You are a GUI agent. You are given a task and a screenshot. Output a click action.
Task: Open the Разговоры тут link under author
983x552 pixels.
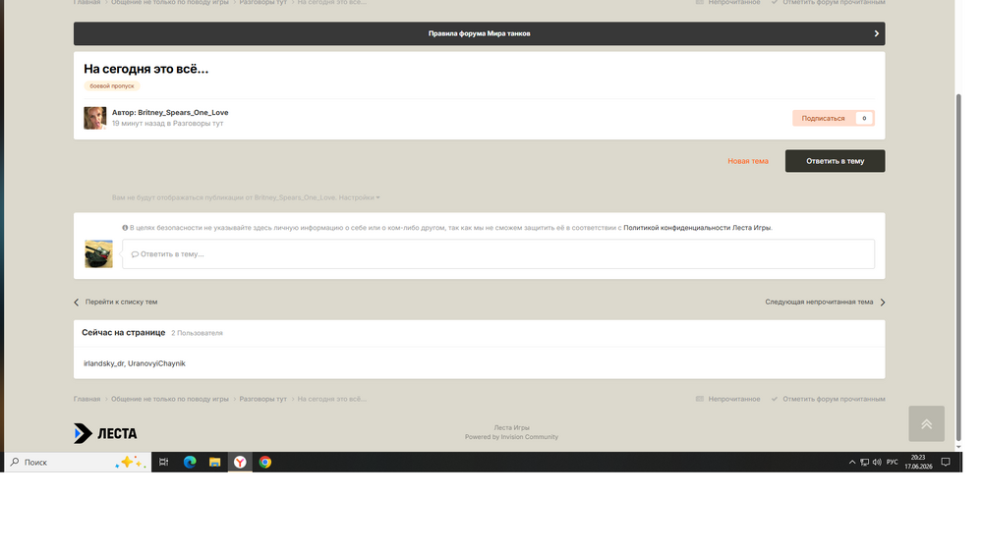199,124
